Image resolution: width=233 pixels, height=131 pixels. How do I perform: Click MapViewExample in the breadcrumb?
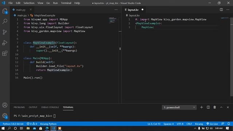point(44,15)
